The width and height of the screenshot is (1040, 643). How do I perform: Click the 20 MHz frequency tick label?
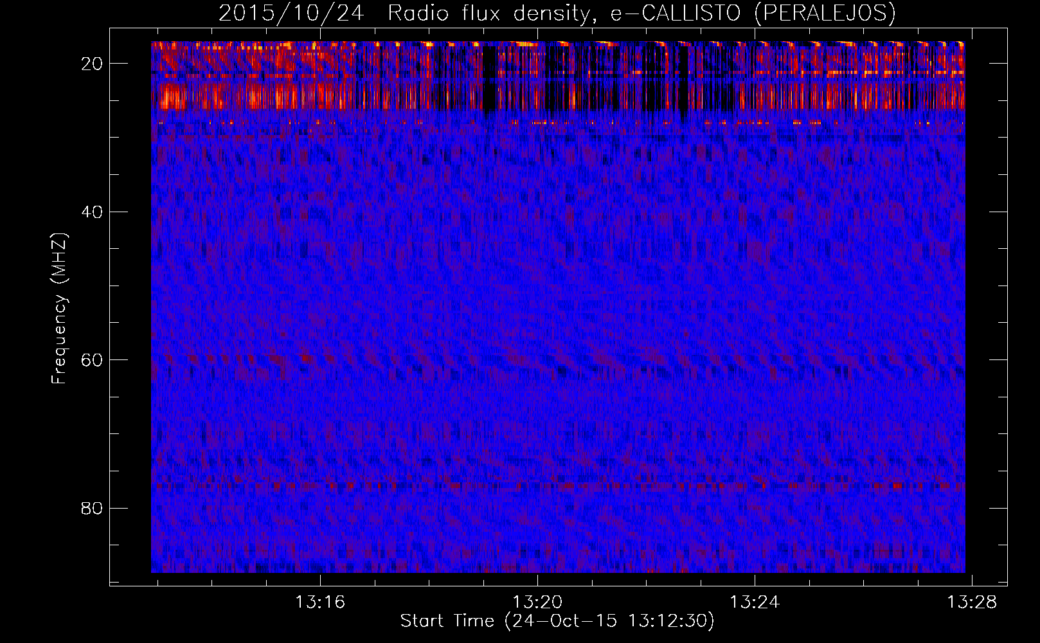[93, 64]
